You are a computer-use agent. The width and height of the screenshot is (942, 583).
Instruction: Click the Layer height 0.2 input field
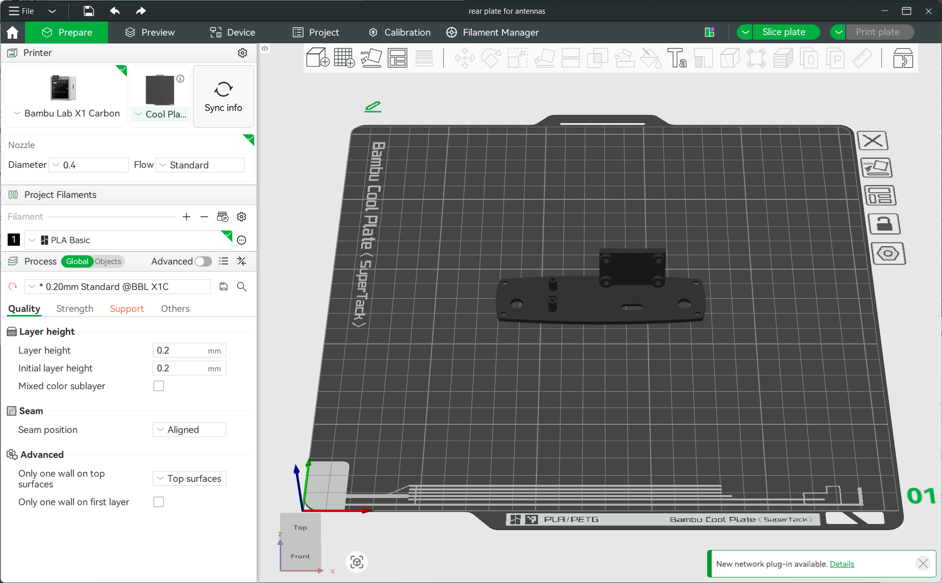[189, 351]
